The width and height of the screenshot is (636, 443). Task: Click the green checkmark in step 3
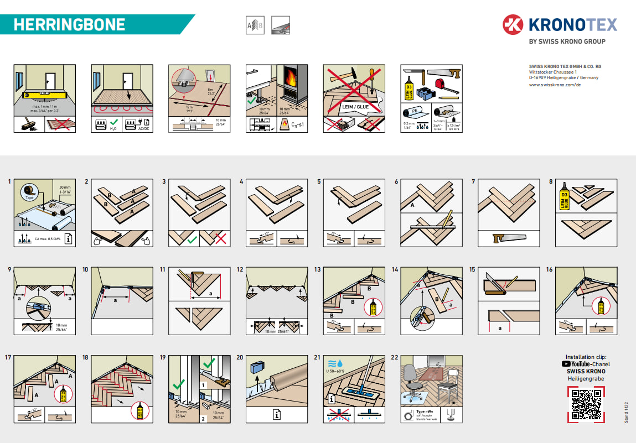click(x=192, y=239)
